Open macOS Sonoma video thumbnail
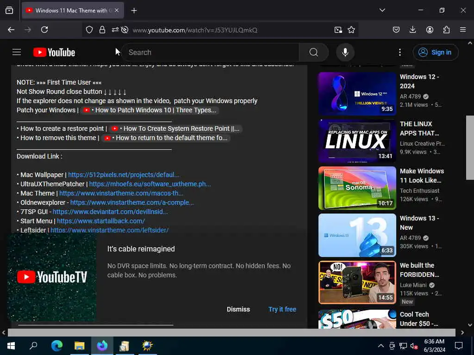The width and height of the screenshot is (474, 355). pyautogui.click(x=357, y=188)
